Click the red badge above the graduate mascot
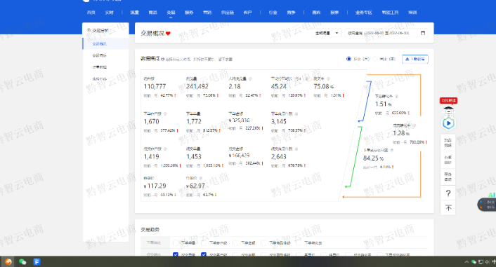This screenshot has width=496, height=267. tap(448, 100)
